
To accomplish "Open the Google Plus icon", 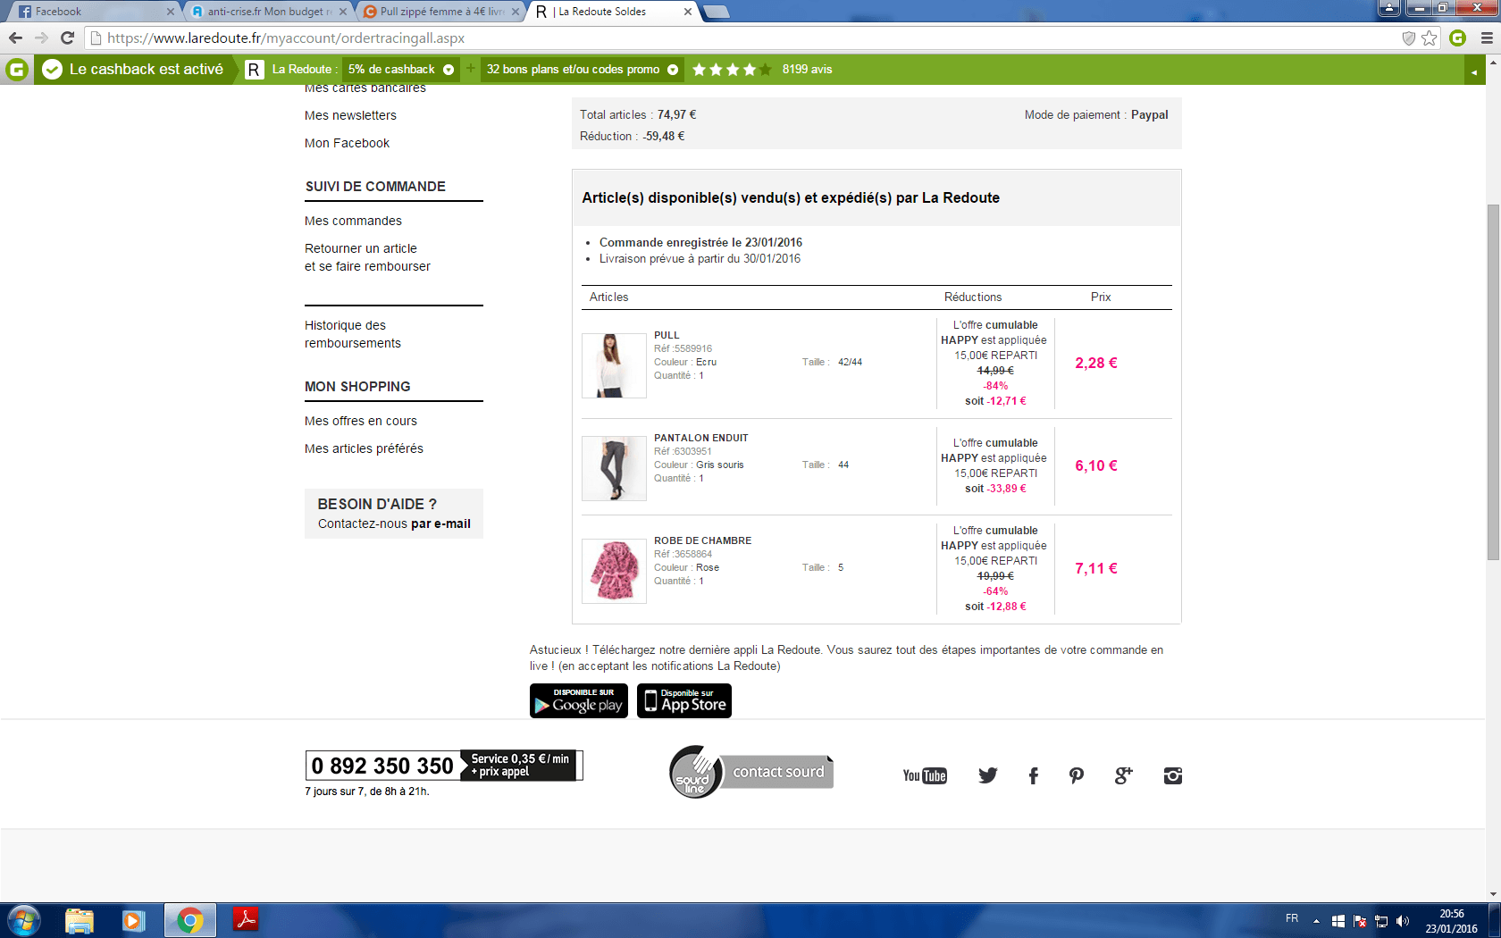I will click(1123, 775).
